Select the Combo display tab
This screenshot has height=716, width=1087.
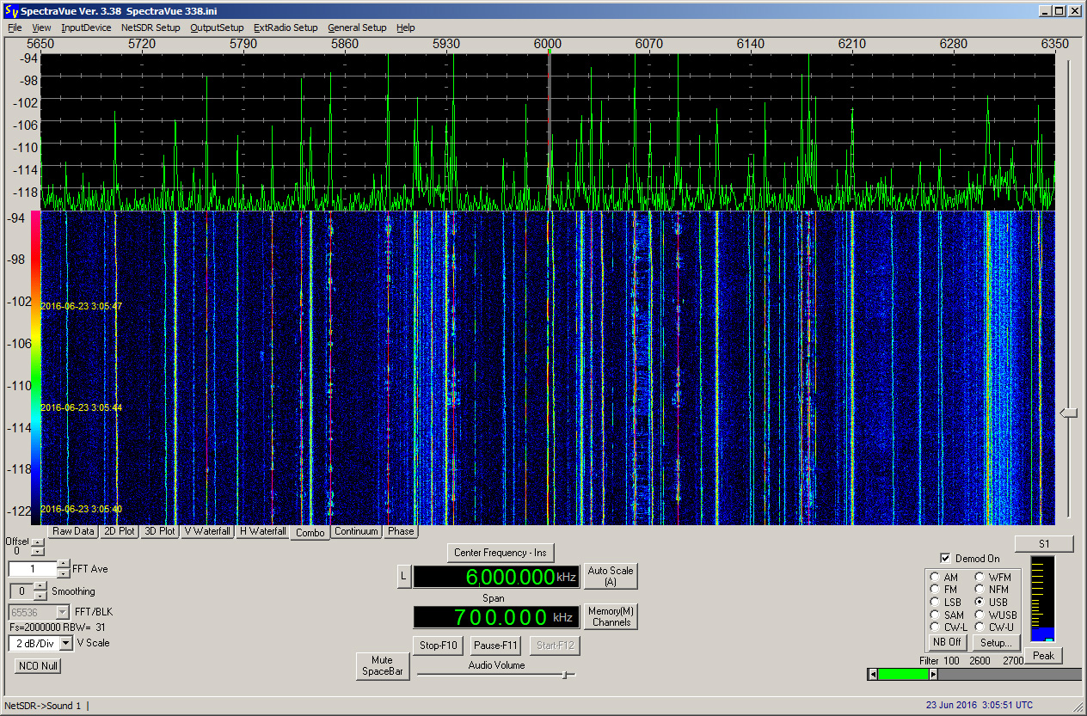310,532
